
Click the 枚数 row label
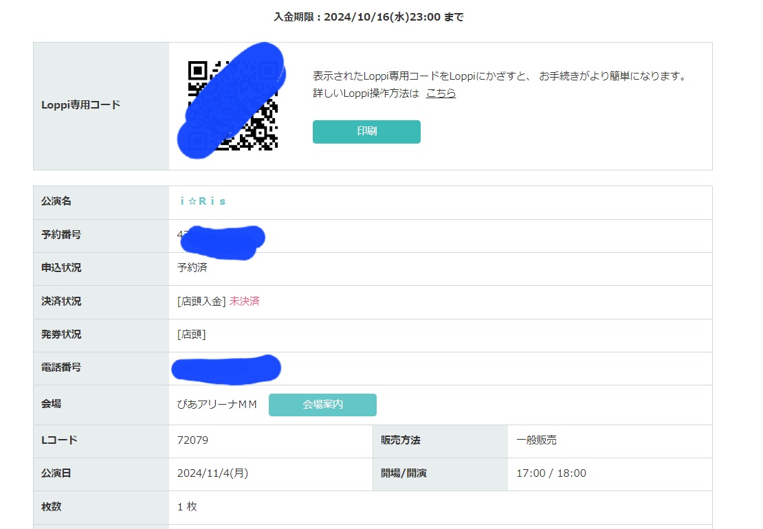(51, 506)
